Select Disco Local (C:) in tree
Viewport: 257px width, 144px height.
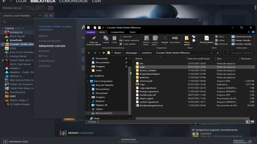click(104, 113)
